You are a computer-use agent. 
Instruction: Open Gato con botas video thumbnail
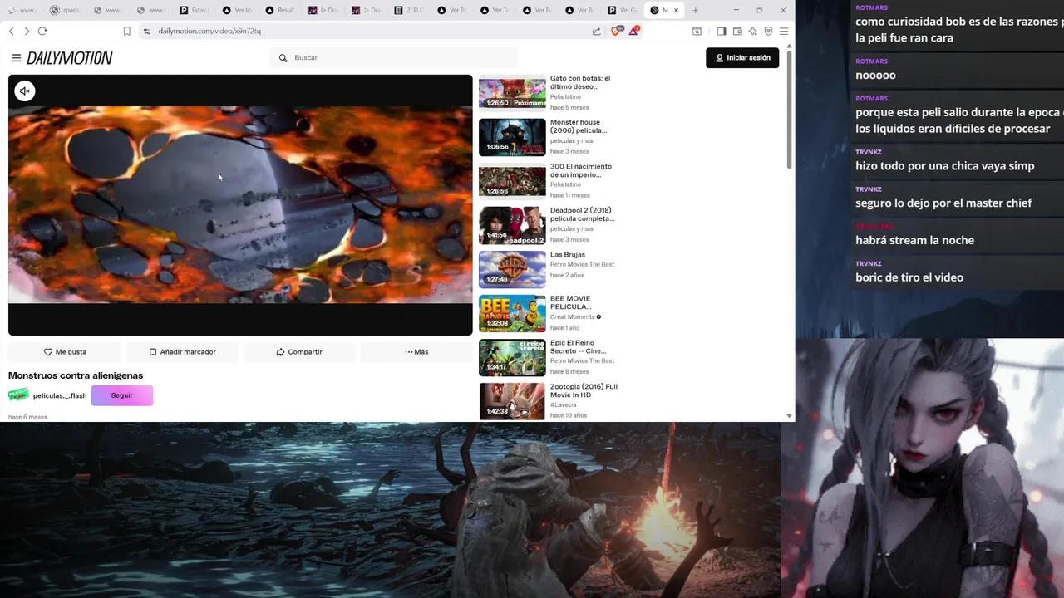tap(512, 93)
